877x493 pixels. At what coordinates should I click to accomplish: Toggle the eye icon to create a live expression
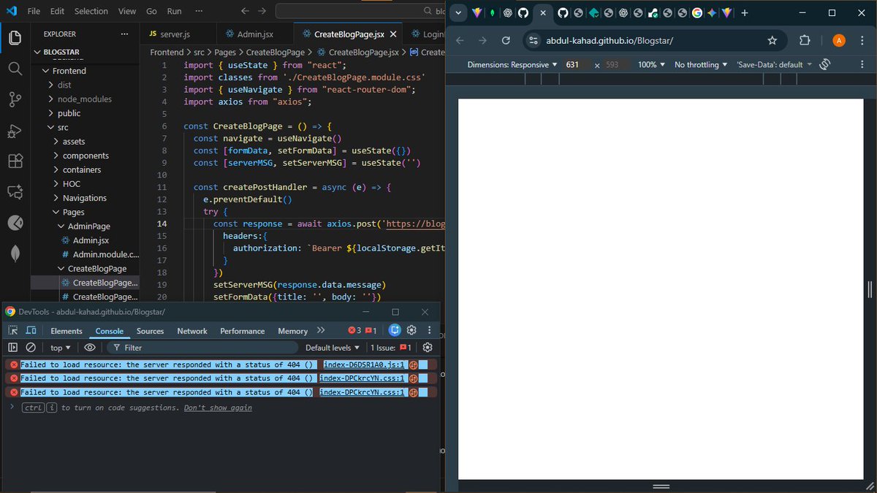pos(90,347)
